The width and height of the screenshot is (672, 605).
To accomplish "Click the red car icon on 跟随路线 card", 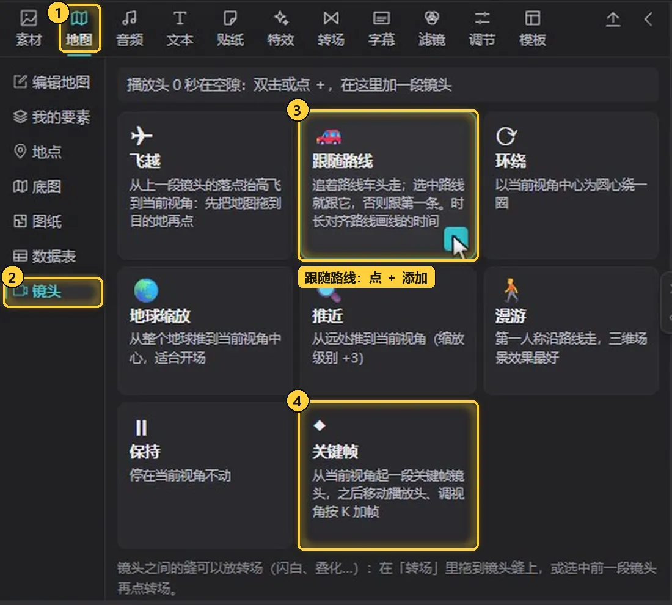I will click(329, 136).
